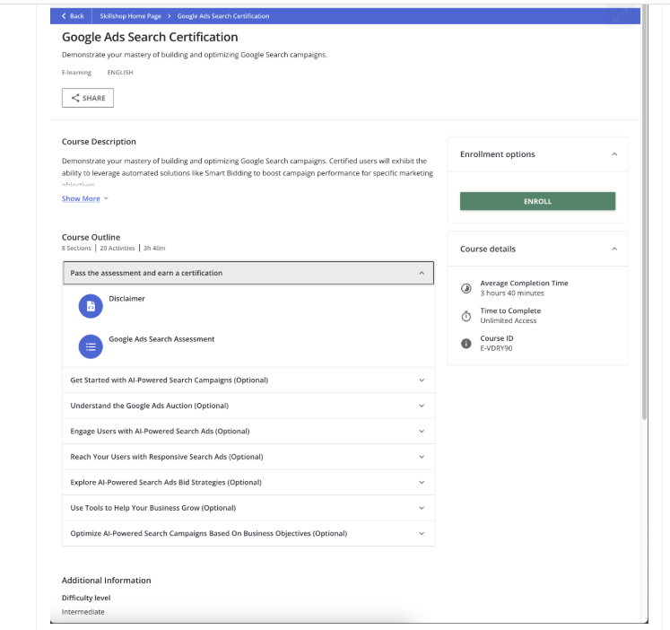This screenshot has height=630, width=670.
Task: Open the Google Ads Search Assessment activity
Action: tap(161, 339)
